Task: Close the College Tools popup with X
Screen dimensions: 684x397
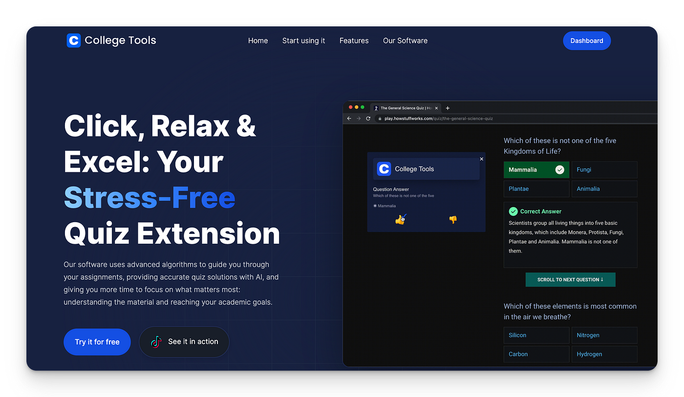Action: point(481,159)
